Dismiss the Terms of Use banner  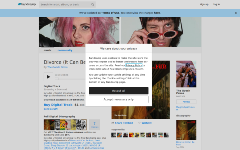[x=236, y=13]
